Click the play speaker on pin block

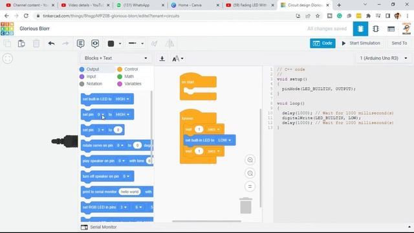(x=117, y=161)
